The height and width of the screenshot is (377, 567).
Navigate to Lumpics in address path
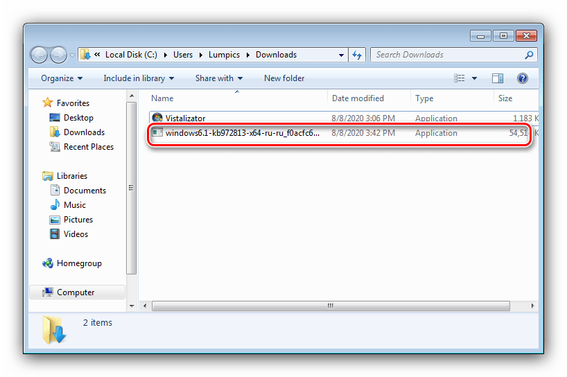(224, 55)
